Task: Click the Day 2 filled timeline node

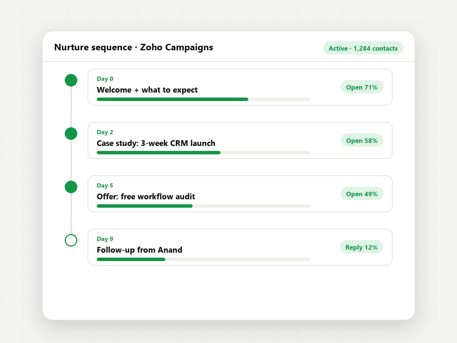Action: click(71, 134)
